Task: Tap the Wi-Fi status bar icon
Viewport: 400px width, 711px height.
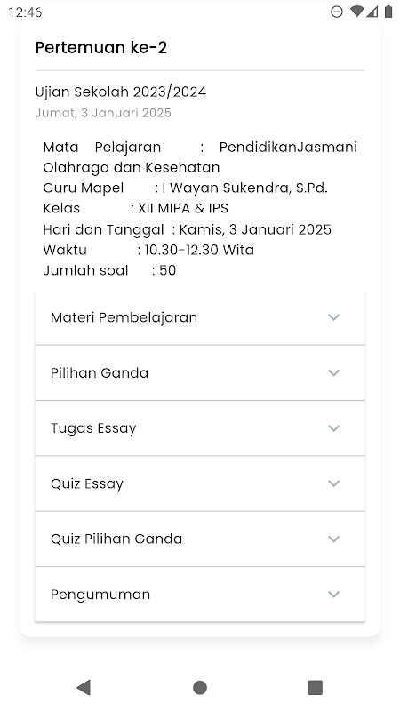Action: [x=357, y=12]
